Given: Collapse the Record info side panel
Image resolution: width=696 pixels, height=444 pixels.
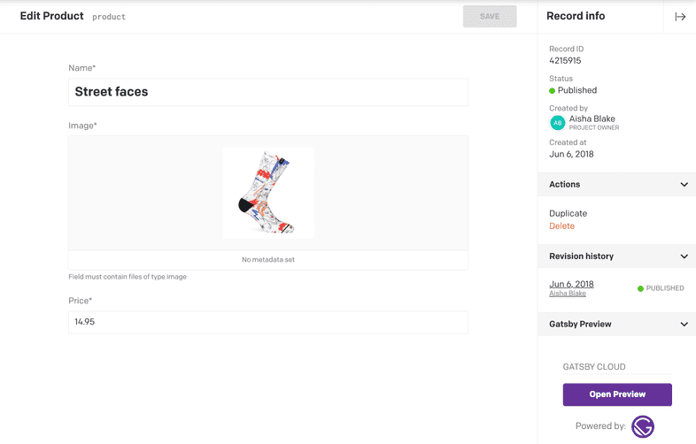Looking at the screenshot, I should pos(679,17).
